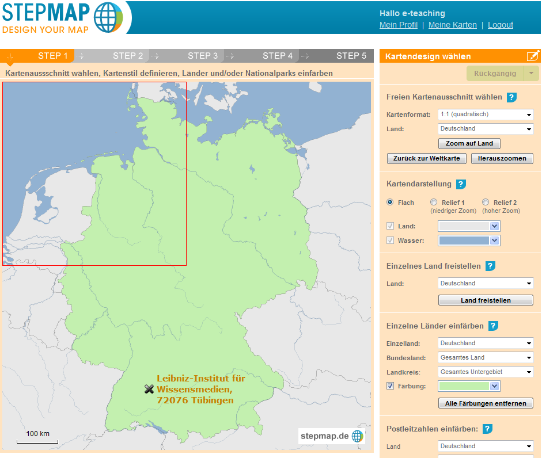Viewport: 542px width, 458px height.
Task: Click the stepmap.de watermark on the map
Action: [332, 436]
